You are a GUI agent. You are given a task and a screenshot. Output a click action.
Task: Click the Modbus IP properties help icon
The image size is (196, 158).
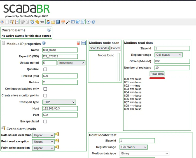44,43
